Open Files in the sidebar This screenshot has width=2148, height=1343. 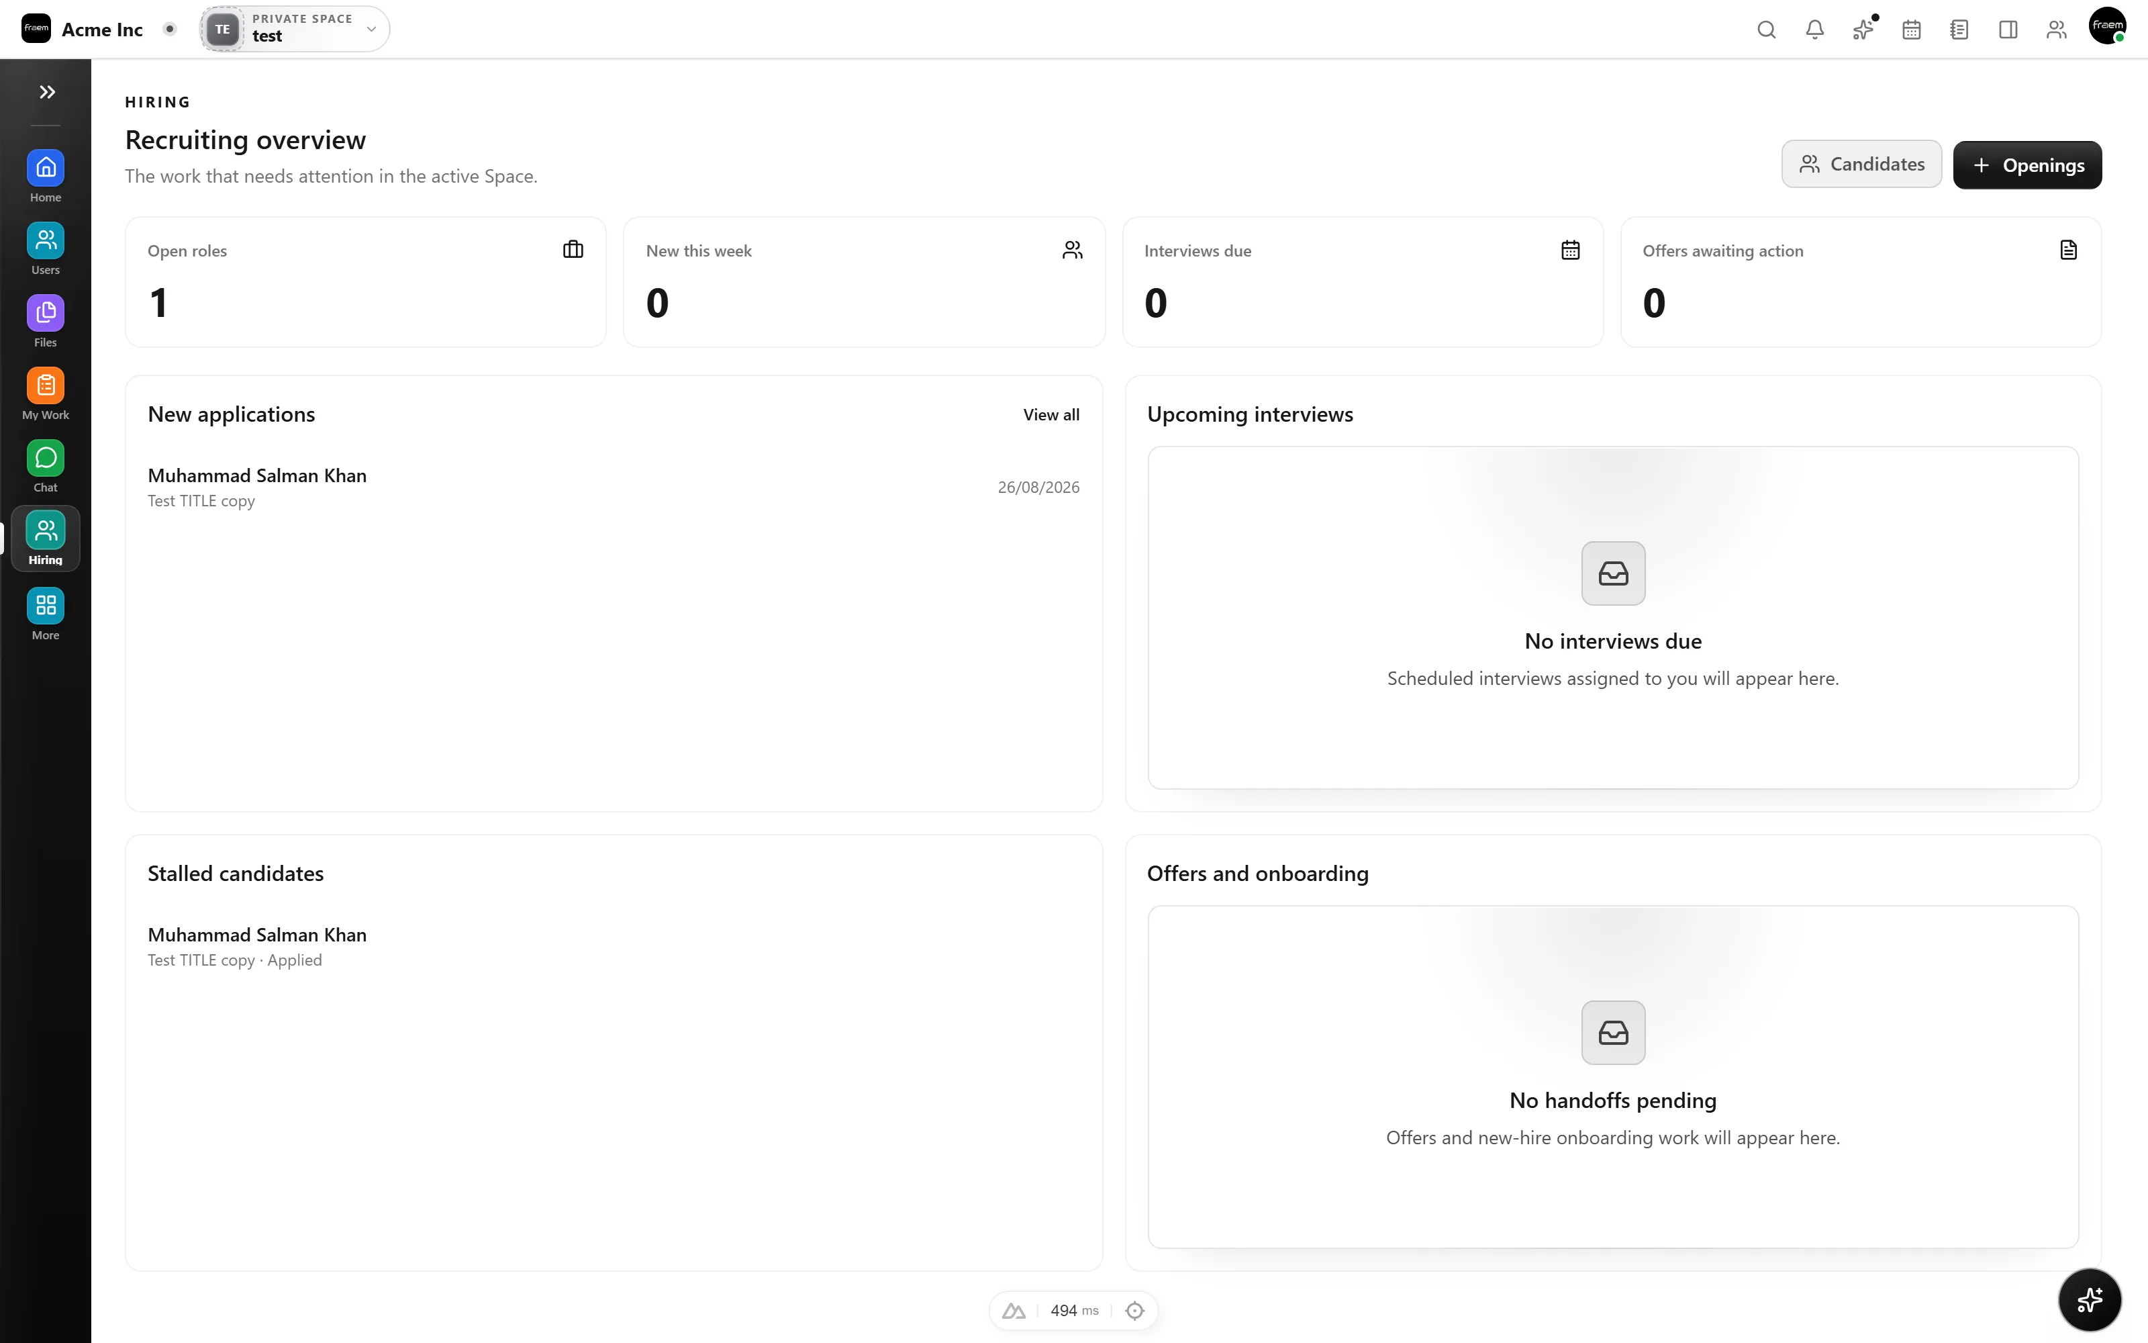[45, 322]
